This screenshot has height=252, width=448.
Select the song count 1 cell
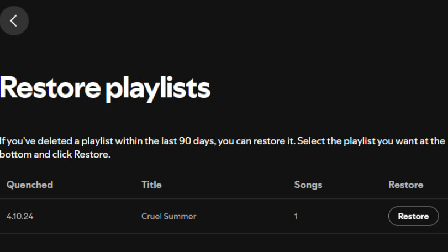pyautogui.click(x=296, y=216)
